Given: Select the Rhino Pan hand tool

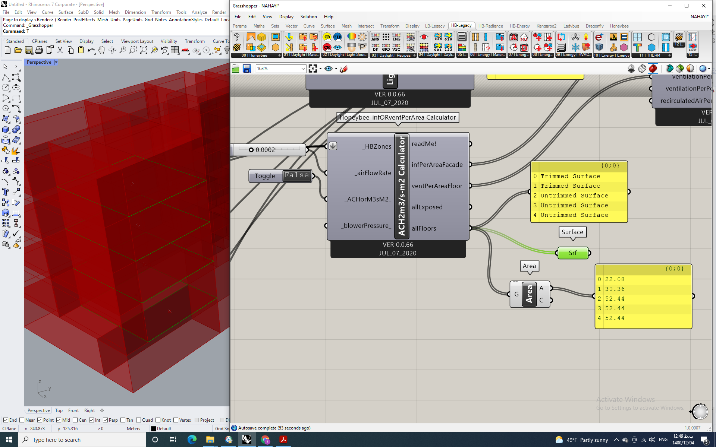Looking at the screenshot, I should (x=101, y=50).
